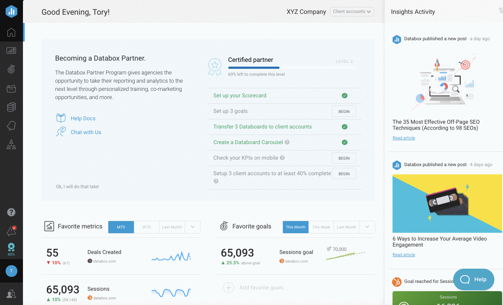The image size is (503, 305).
Task: Open the database stack icon in sidebar
Action: click(x=11, y=107)
